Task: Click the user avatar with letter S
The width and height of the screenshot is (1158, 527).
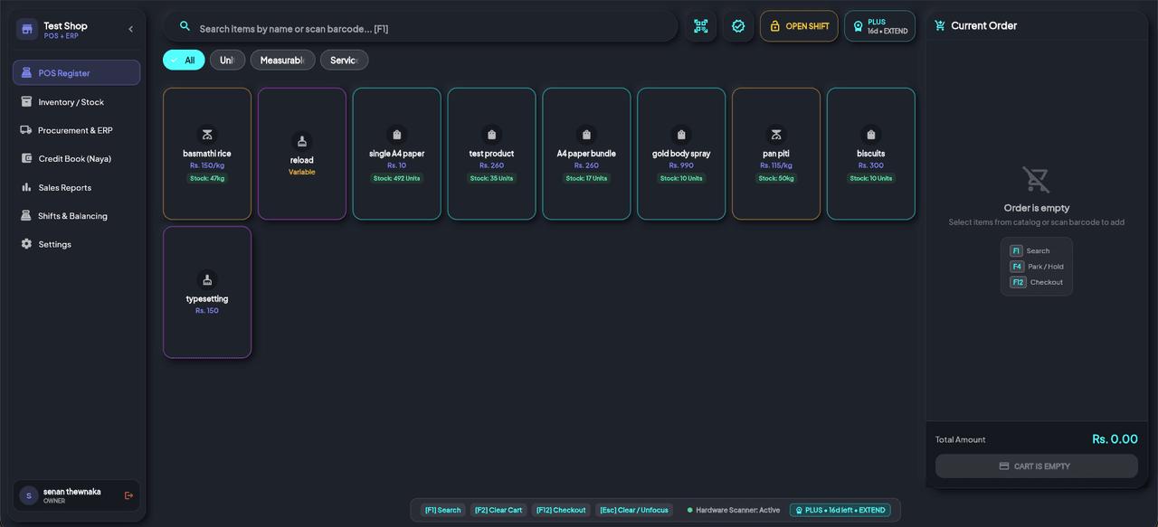Action: coord(29,495)
